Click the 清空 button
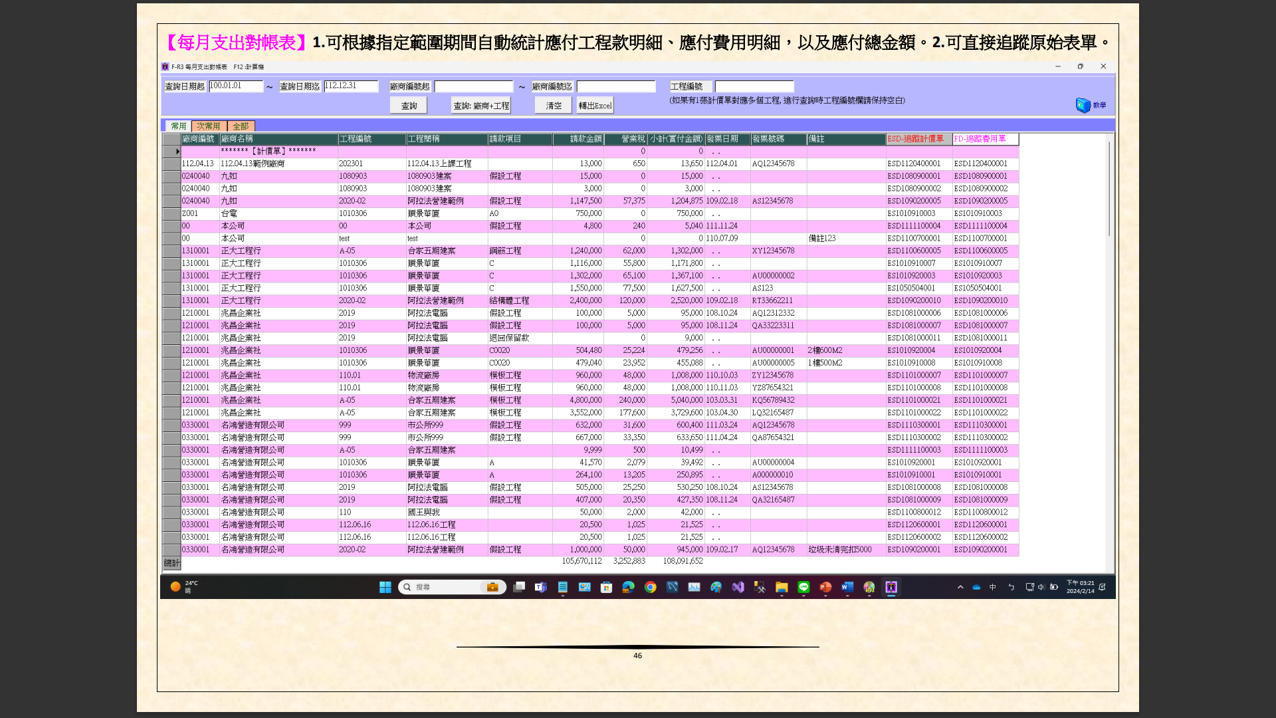 [554, 106]
